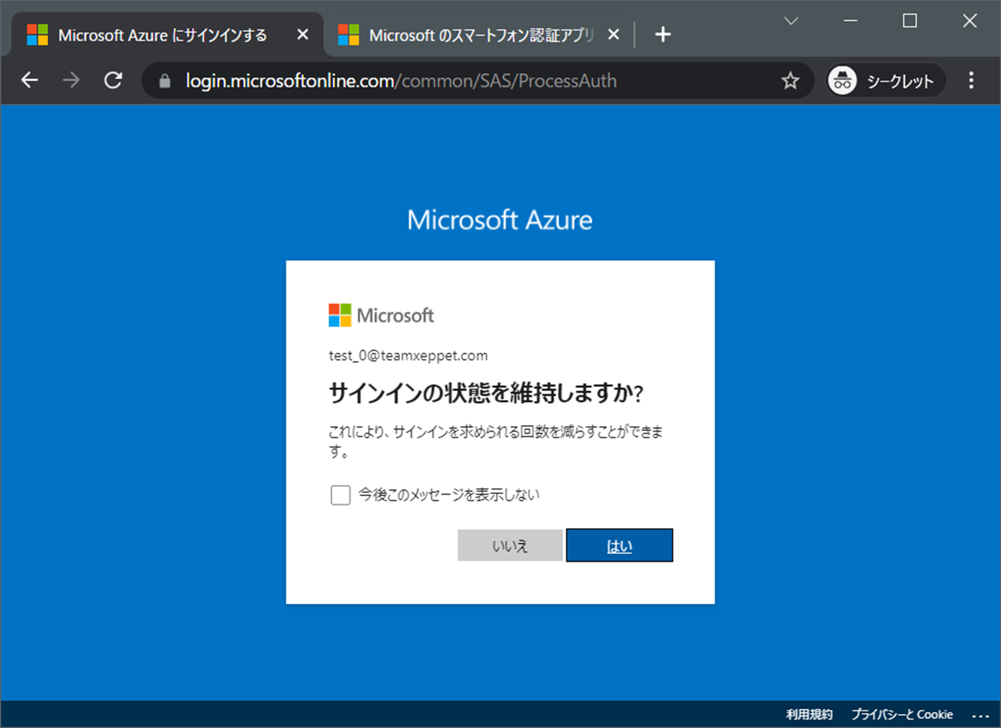The width and height of the screenshot is (1001, 728).
Task: Close the Microsoft スマートフォン認証アプリ tab
Action: pyautogui.click(x=614, y=35)
